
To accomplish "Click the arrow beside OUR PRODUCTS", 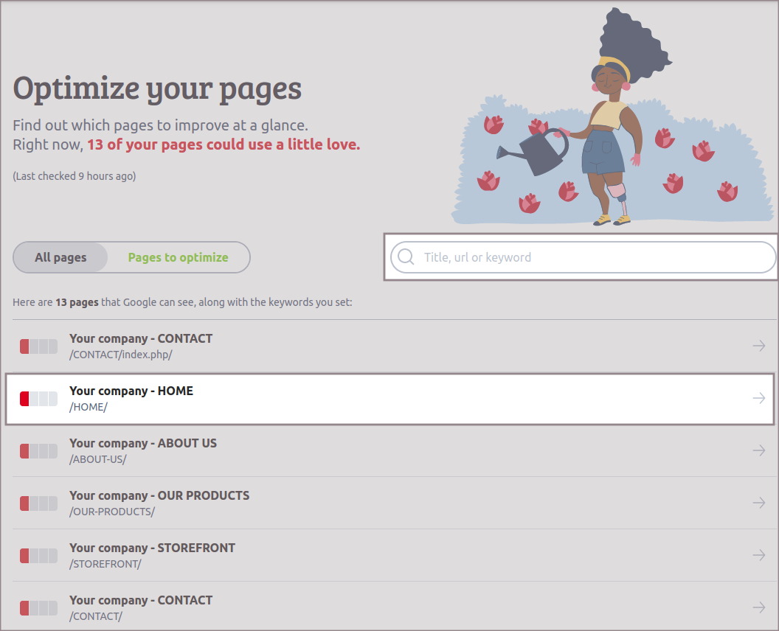I will coord(758,503).
